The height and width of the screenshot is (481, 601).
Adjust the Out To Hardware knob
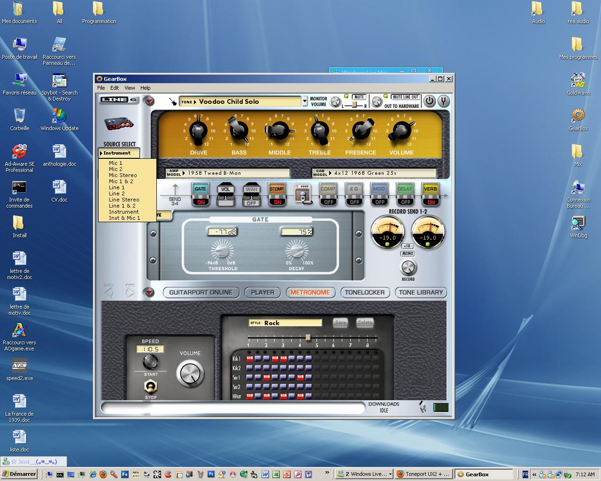pos(377,101)
